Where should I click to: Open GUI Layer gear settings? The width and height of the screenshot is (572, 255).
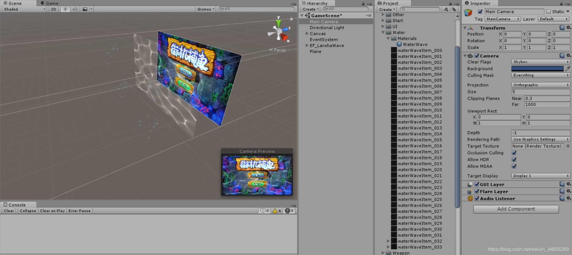pos(568,184)
